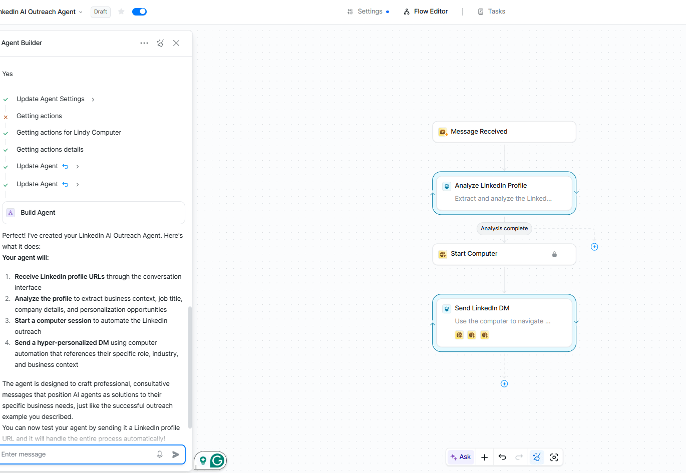Fit the flow to view

point(554,457)
